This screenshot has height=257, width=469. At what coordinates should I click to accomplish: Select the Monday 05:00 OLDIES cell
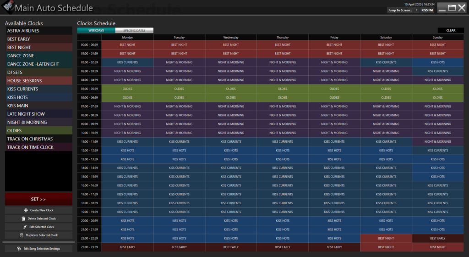tap(127, 89)
